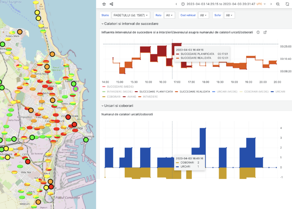Toggle SUCCEDARE PLANIFICATA series in legend
The width and height of the screenshot is (292, 209).
tap(156, 91)
